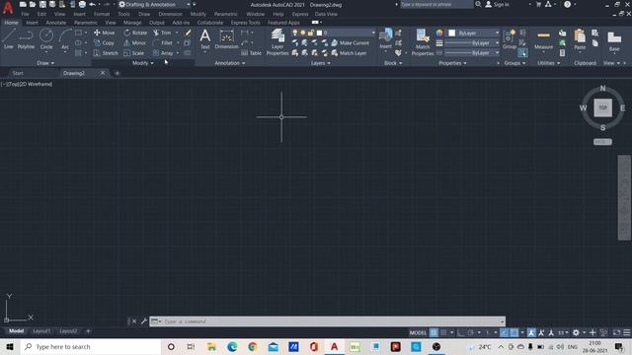Click the Windows taskbar search box

pyautogui.click(x=90, y=346)
